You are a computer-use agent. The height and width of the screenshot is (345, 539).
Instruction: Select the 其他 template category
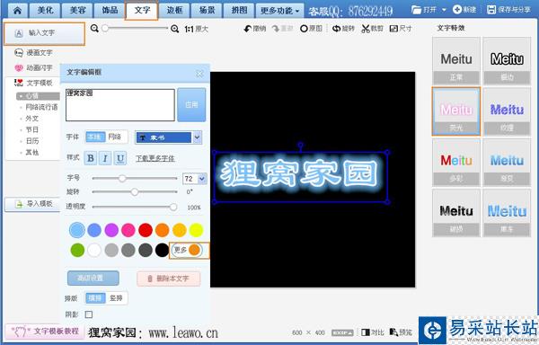(32, 152)
